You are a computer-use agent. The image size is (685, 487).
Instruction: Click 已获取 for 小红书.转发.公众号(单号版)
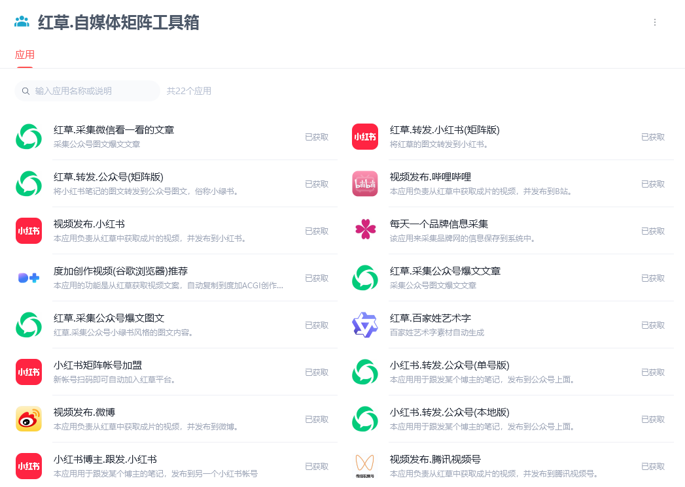click(653, 373)
